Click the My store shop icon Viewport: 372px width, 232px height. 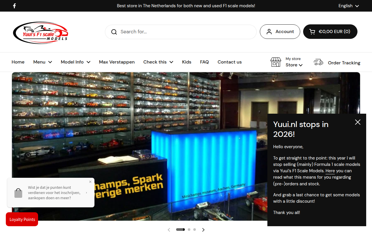click(x=276, y=62)
